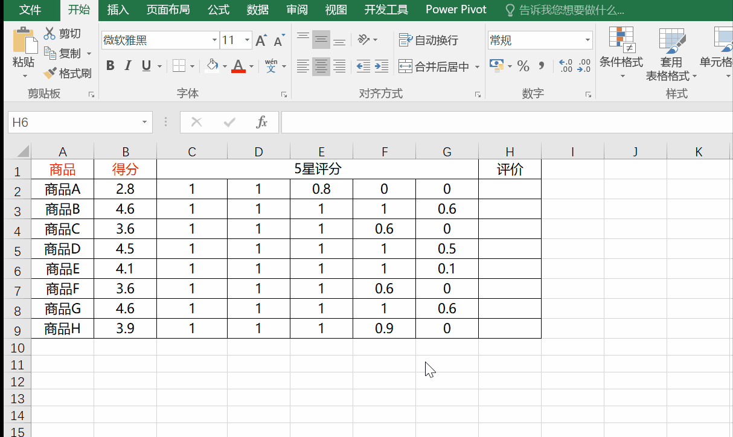Increase indent
Screen dimensions: 733x437
pyautogui.click(x=381, y=66)
